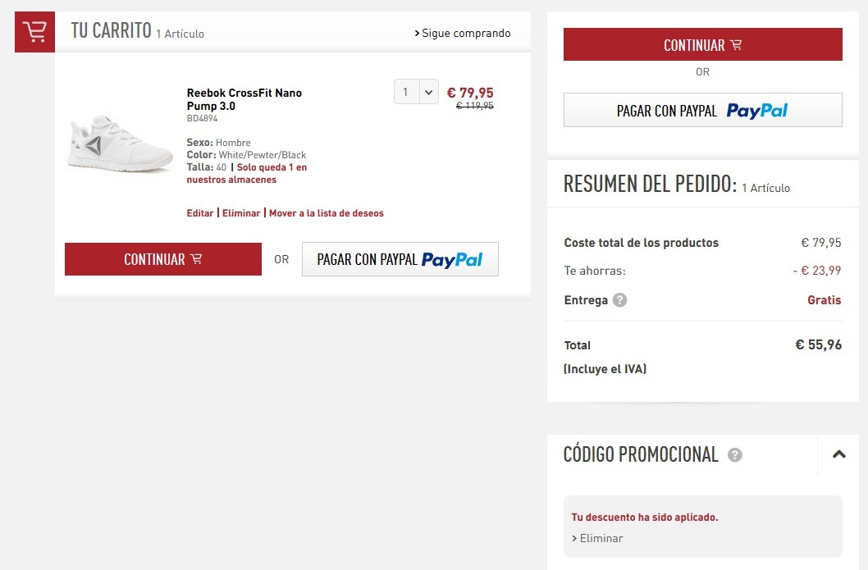The image size is (868, 570).
Task: Collapse the Código Promocional section
Action: 838,454
